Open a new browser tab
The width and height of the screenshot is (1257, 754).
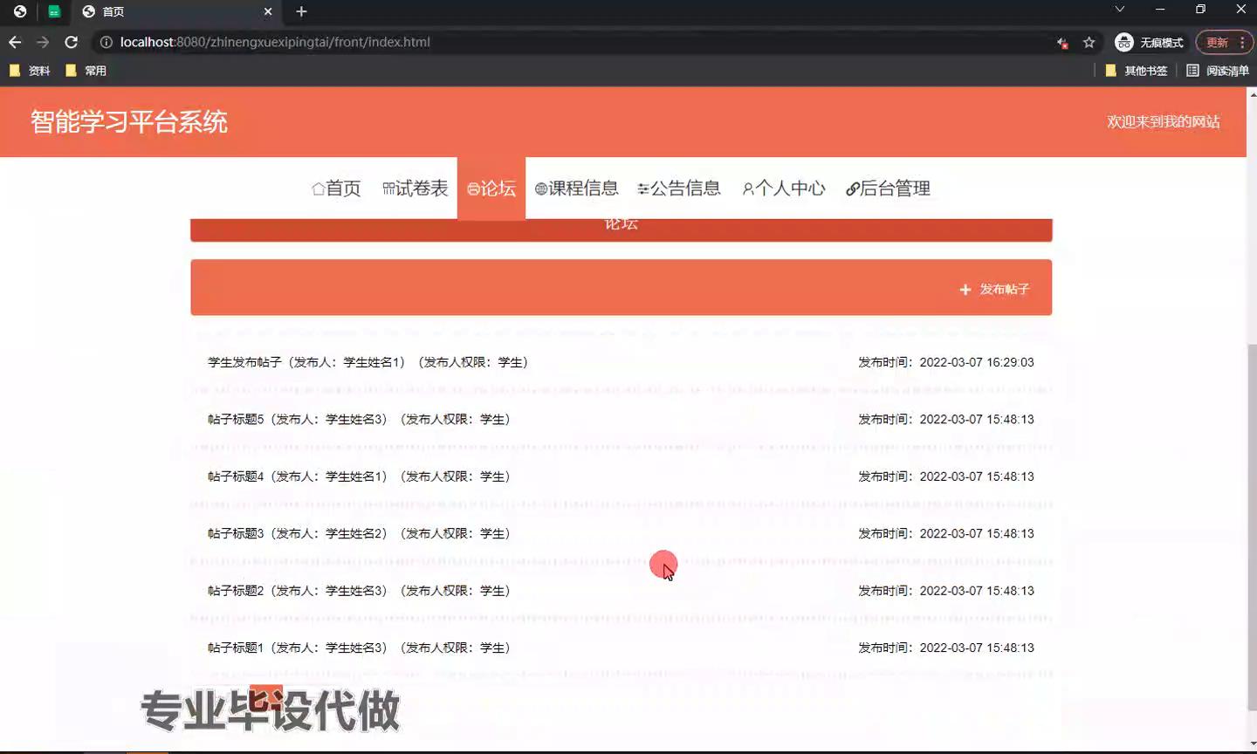[x=301, y=11]
